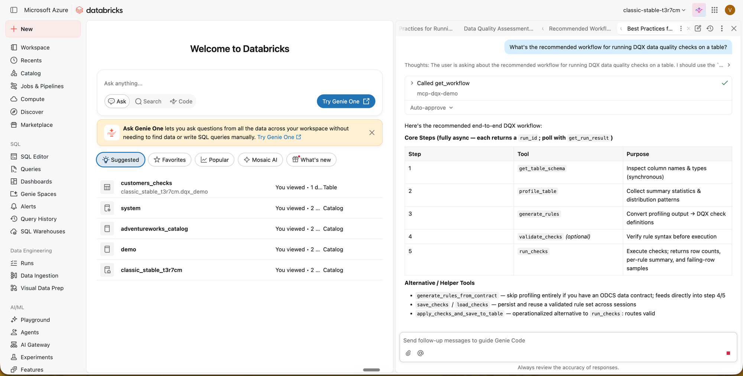Select the What's new filter chip
The width and height of the screenshot is (743, 376).
coord(311,160)
